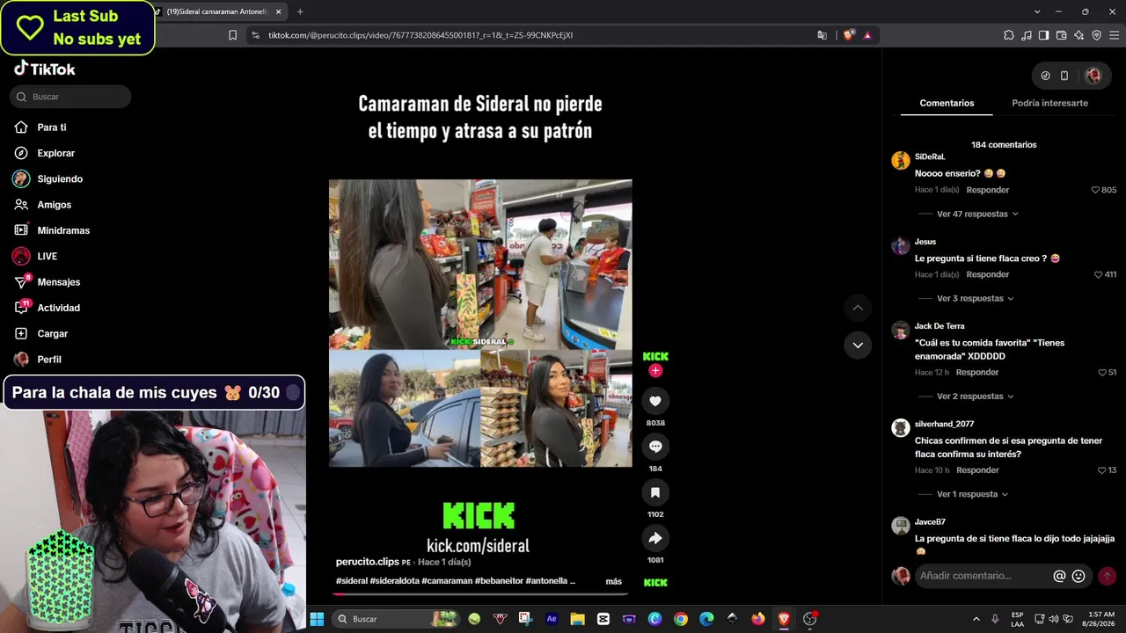This screenshot has height=633, width=1126.
Task: Follow the creator via the red plus badge
Action: click(655, 371)
